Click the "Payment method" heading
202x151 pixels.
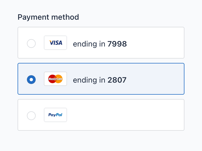tap(48, 17)
